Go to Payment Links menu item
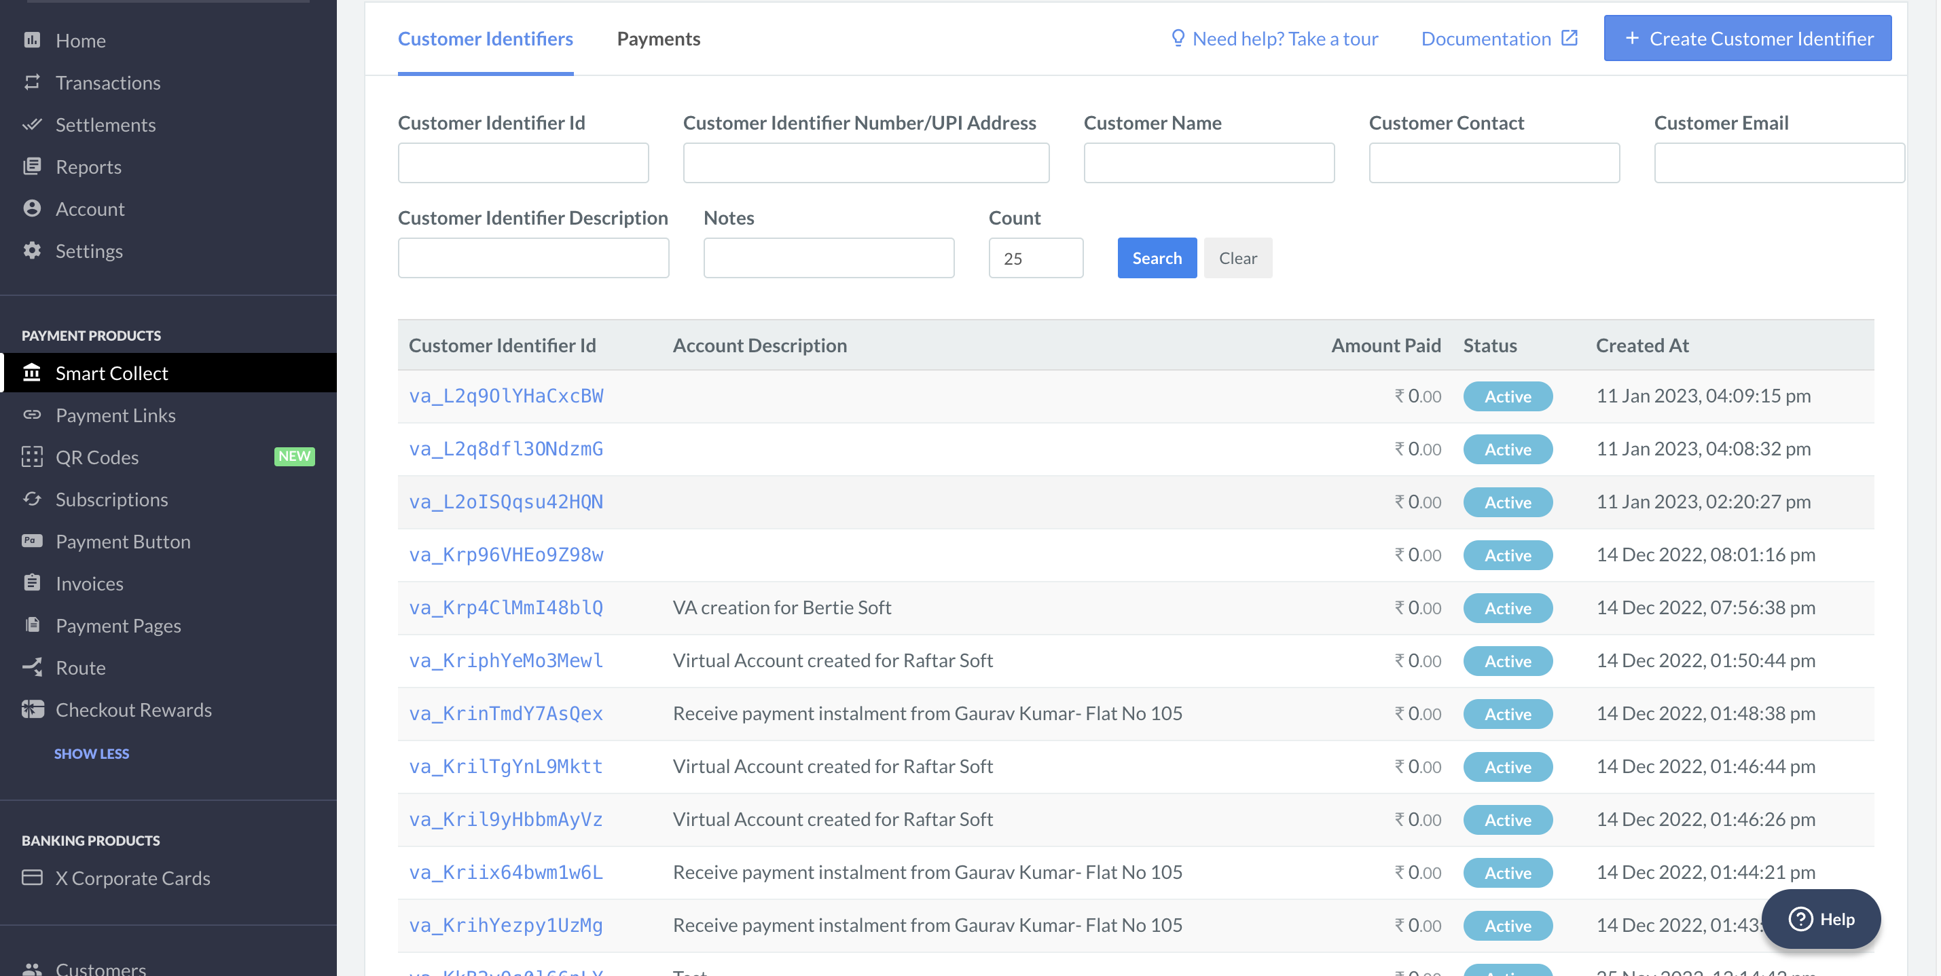The width and height of the screenshot is (1941, 976). point(115,415)
